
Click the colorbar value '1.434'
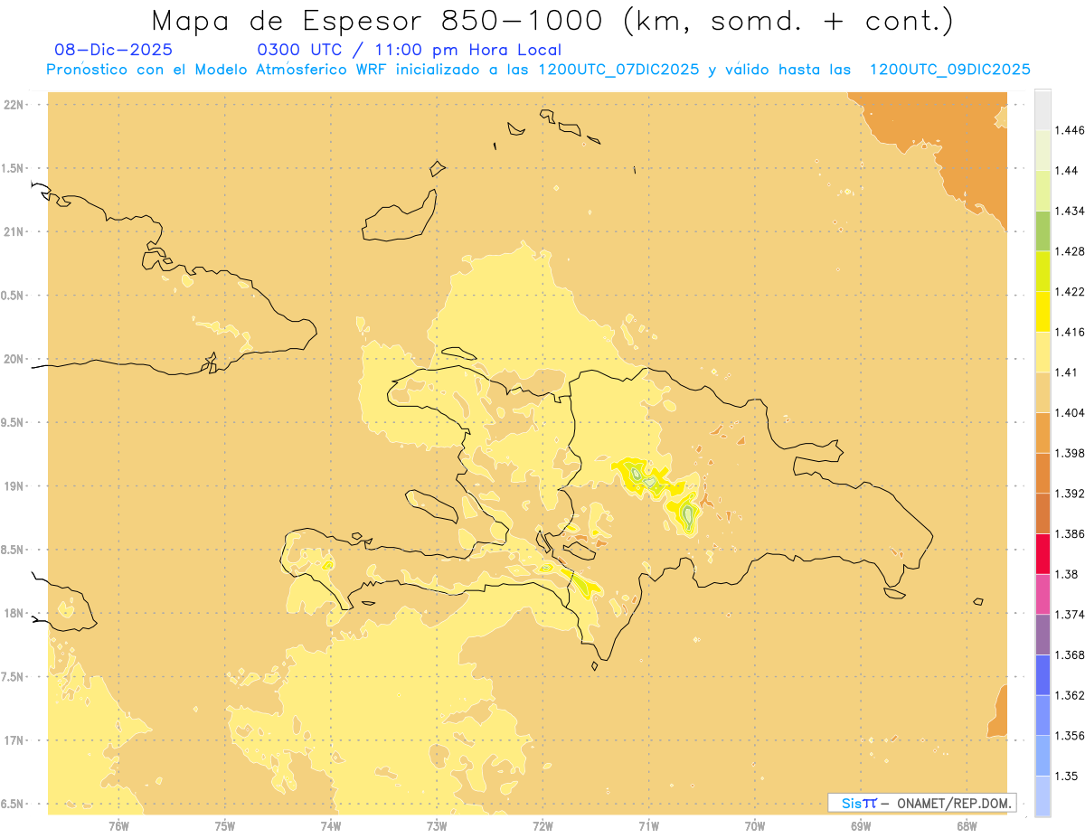(x=1070, y=211)
